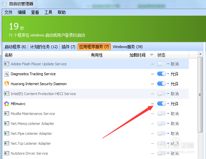Switch to the 计划的任务 (12) tab

click(x=44, y=47)
